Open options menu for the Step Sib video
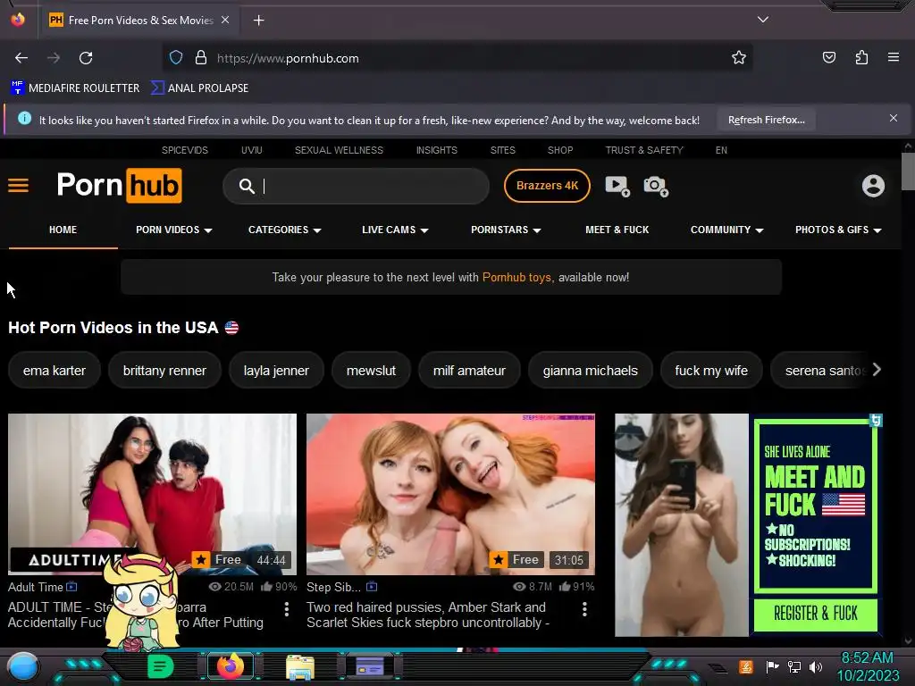 tap(584, 609)
